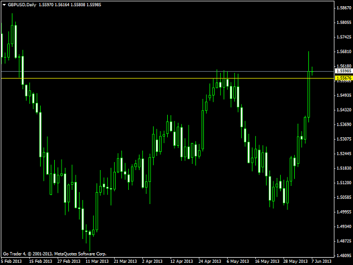The height and width of the screenshot is (265, 353).
Task: Click the 7 Jun 2013 date label
Action: click(x=321, y=261)
